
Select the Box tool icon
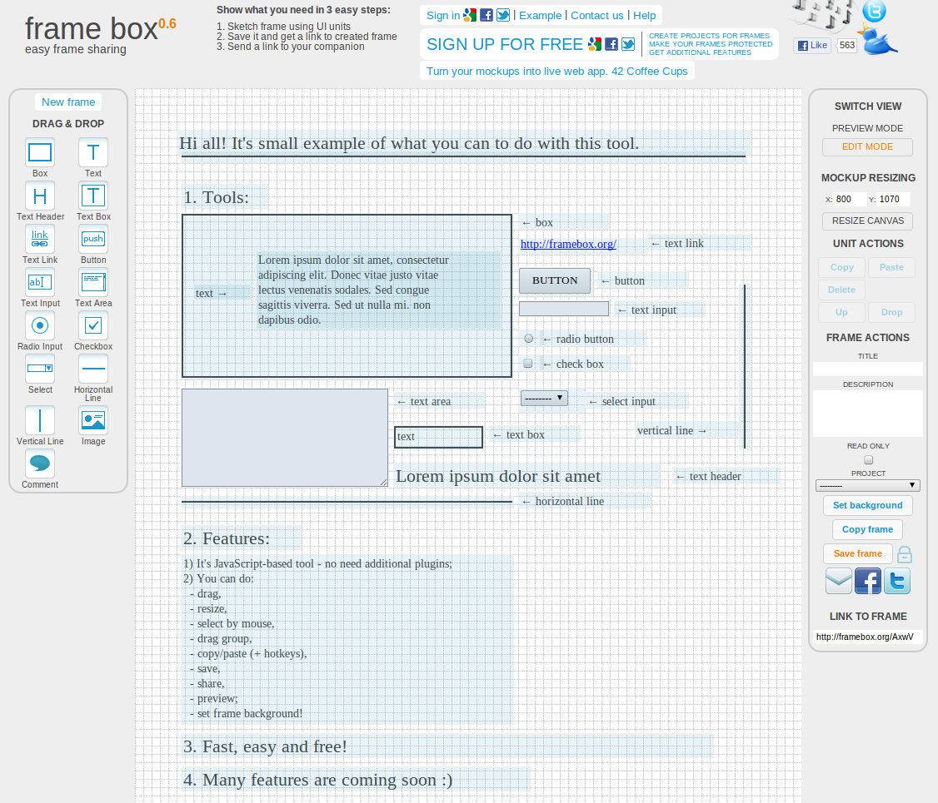pyautogui.click(x=40, y=153)
